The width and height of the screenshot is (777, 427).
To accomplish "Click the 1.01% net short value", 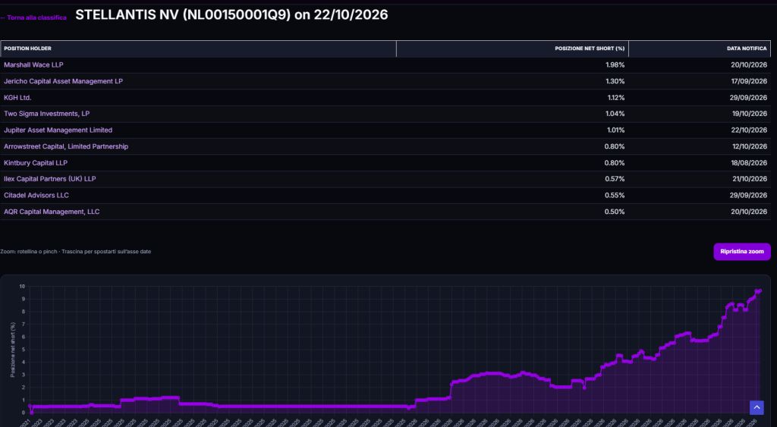I will tap(616, 130).
